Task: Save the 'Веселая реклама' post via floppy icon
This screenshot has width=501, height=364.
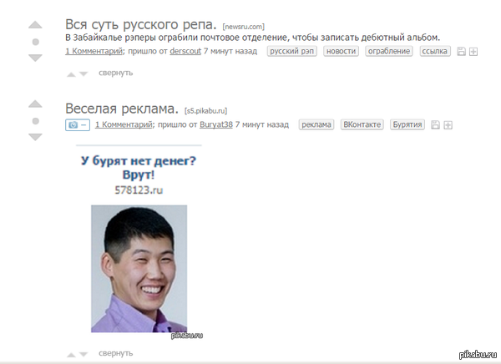Action: tap(435, 125)
